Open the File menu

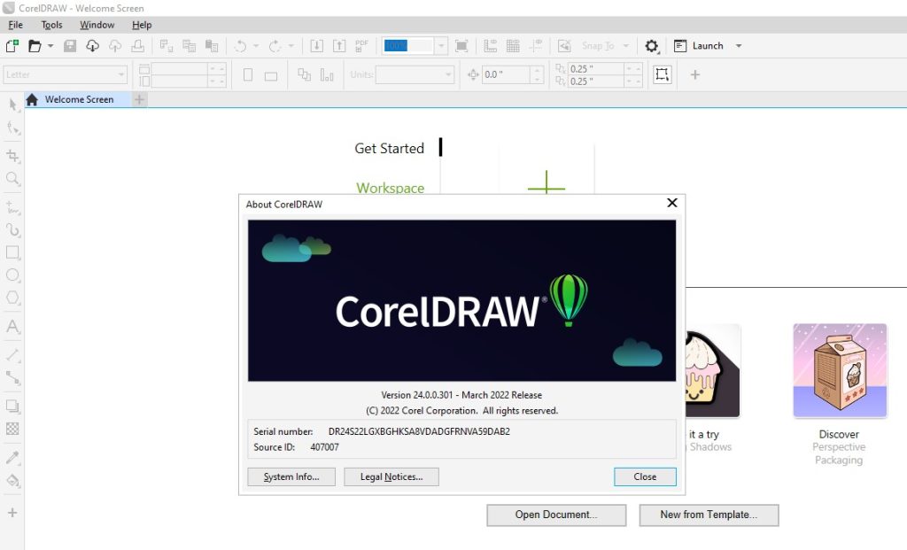15,25
